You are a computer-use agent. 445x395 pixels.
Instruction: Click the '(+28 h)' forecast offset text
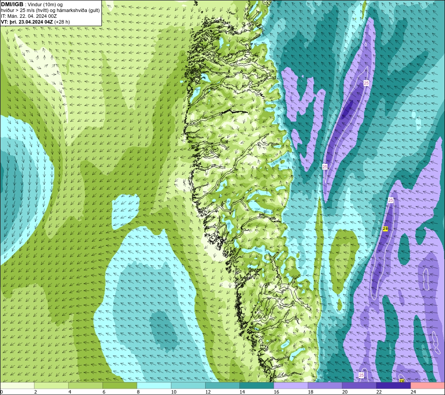pyautogui.click(x=62, y=22)
